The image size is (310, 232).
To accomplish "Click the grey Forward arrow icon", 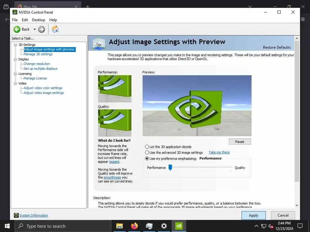I will click(41, 29).
